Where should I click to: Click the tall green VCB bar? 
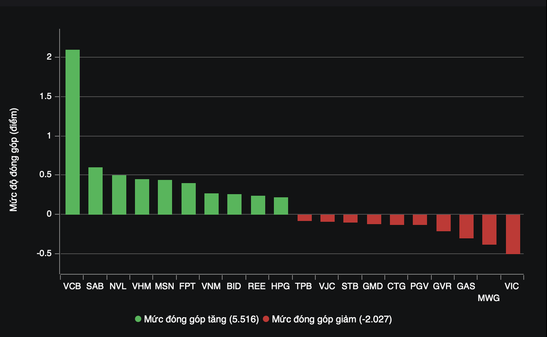(72, 132)
